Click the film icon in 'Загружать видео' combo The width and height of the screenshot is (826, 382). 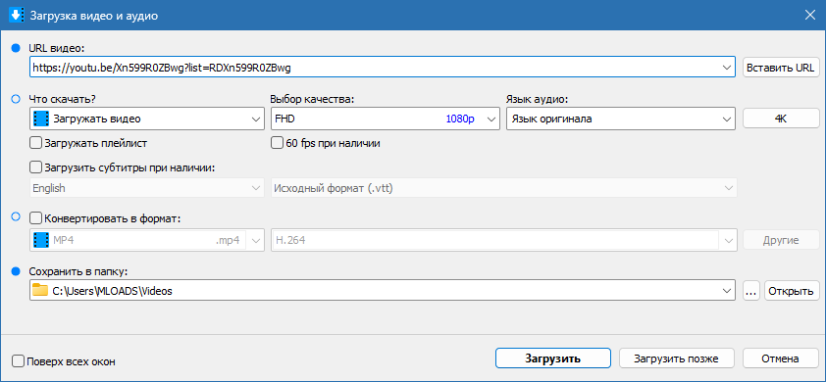(40, 119)
